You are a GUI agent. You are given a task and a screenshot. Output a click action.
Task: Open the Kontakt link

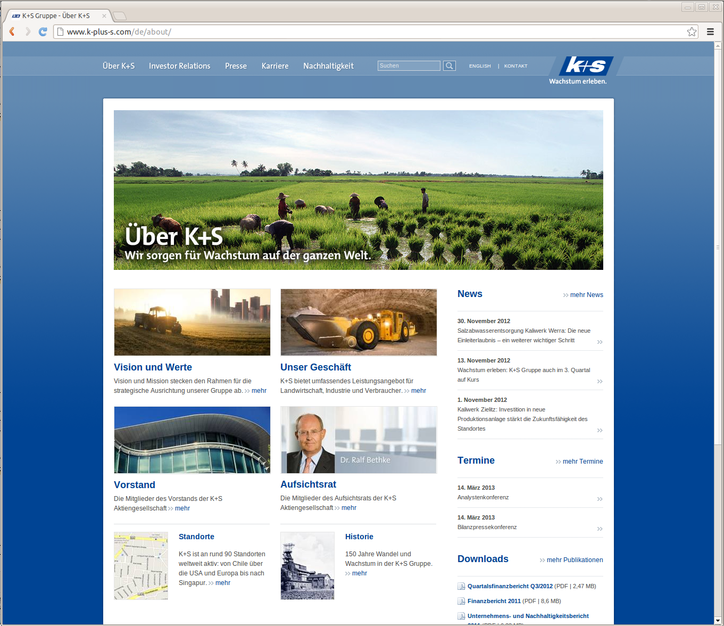(516, 66)
